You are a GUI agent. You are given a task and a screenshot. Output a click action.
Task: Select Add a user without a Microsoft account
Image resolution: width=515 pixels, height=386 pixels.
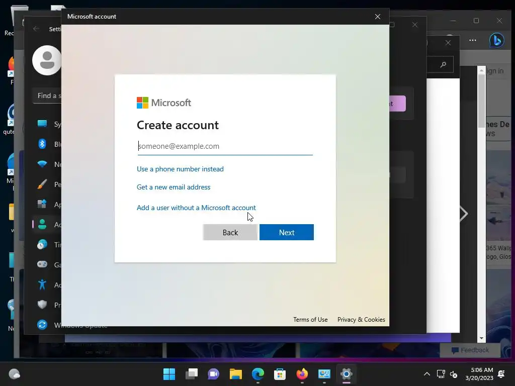(x=196, y=208)
